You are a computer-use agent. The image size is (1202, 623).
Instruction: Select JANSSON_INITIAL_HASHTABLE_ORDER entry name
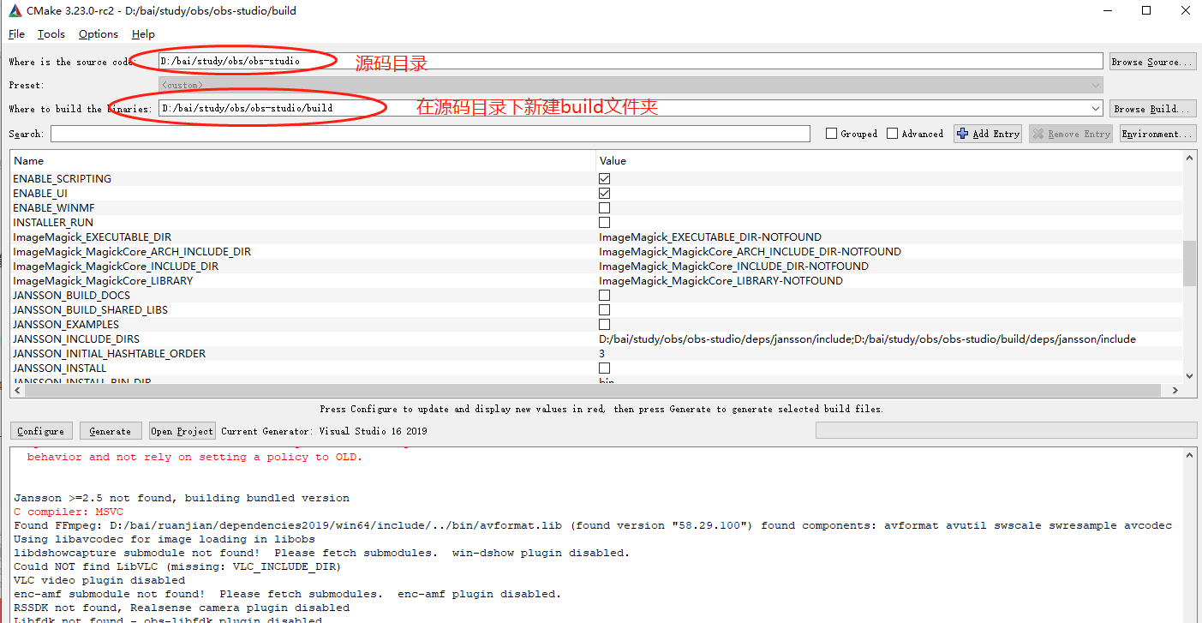point(110,353)
